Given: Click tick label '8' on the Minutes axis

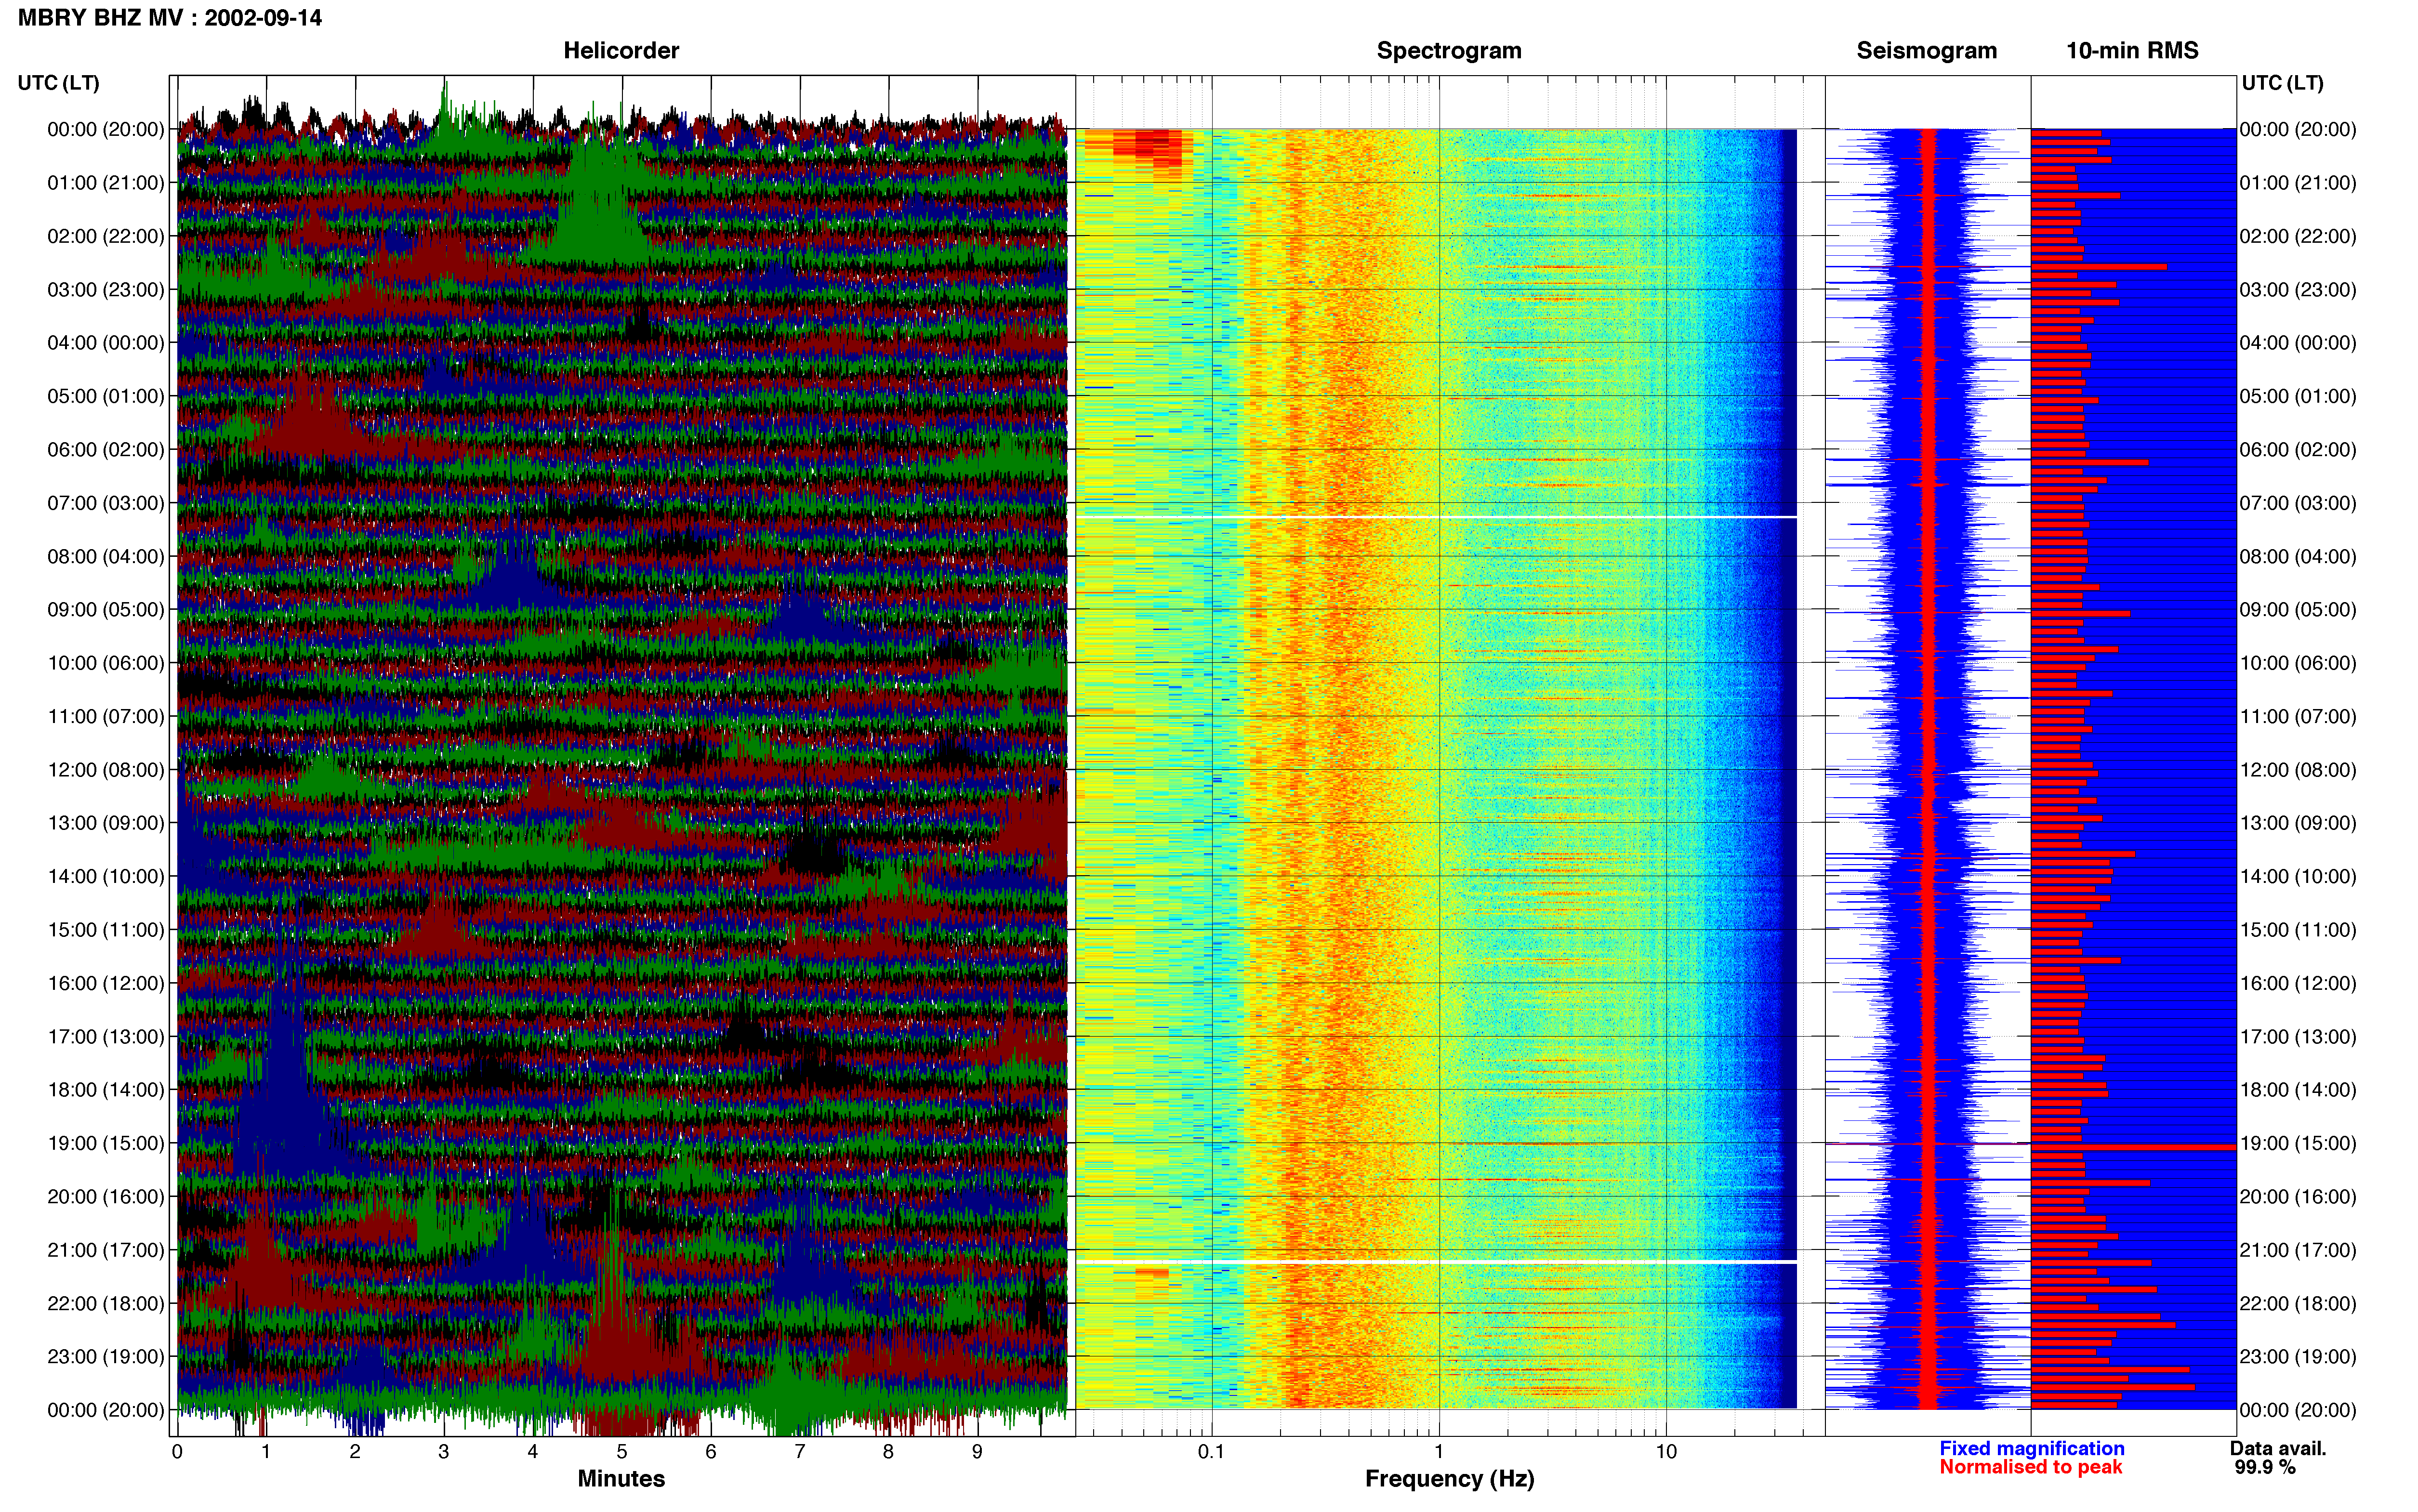Looking at the screenshot, I should 888,1452.
